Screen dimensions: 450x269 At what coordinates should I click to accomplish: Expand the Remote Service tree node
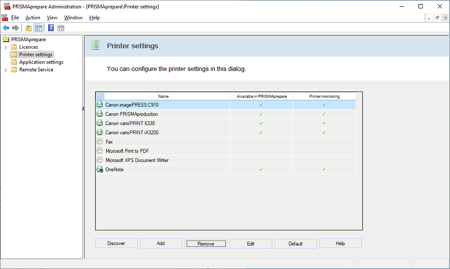5,70
